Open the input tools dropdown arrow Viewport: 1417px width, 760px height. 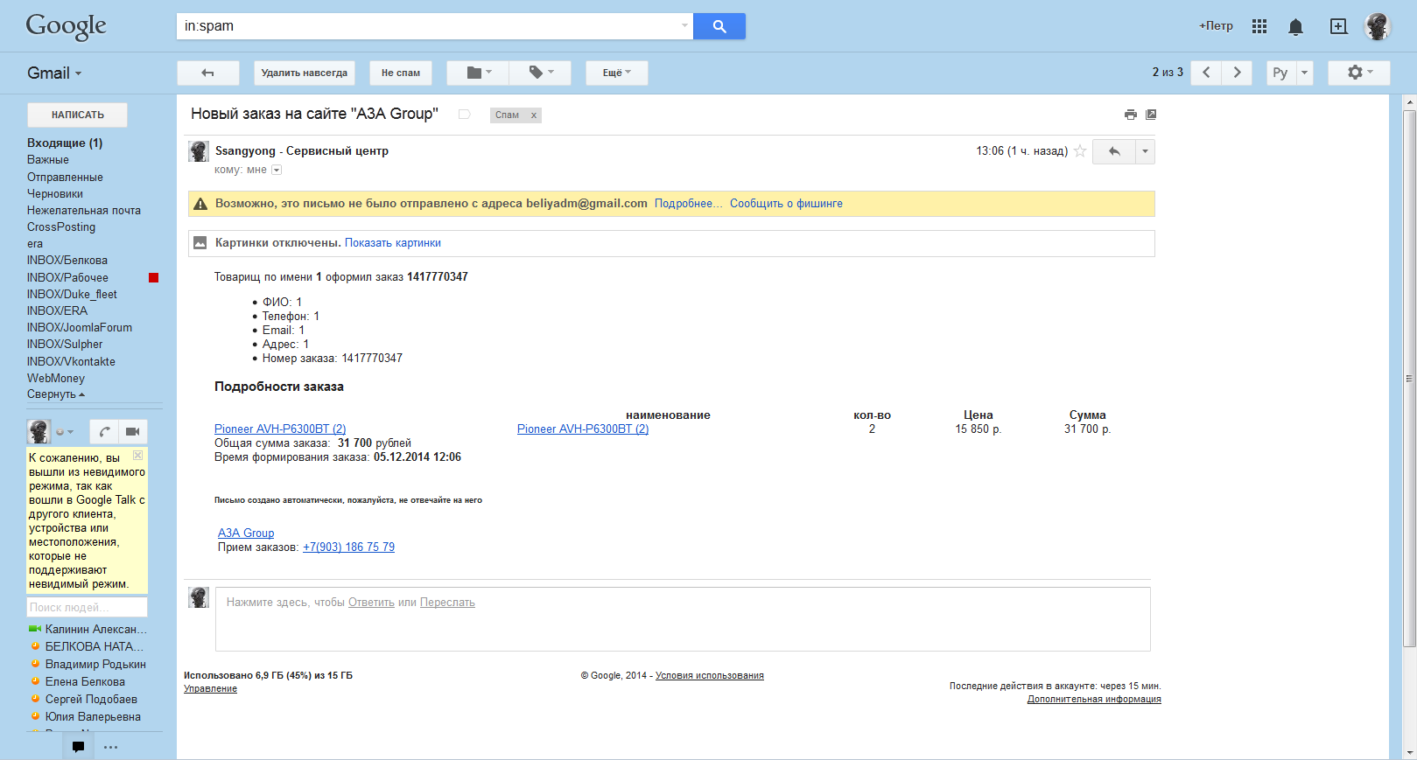(x=1304, y=73)
